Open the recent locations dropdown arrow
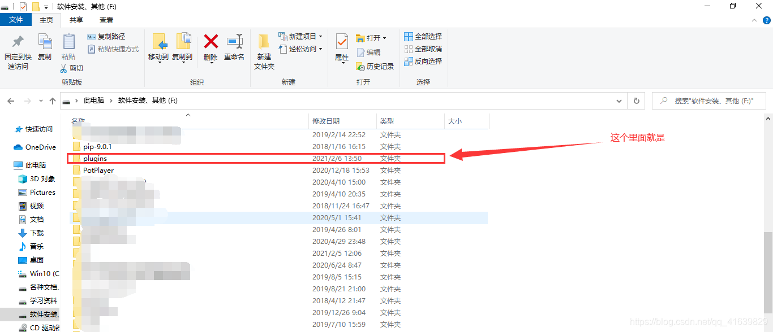This screenshot has width=773, height=332. 41,101
